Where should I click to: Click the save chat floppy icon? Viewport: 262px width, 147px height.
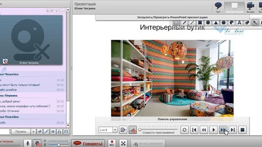(66, 131)
